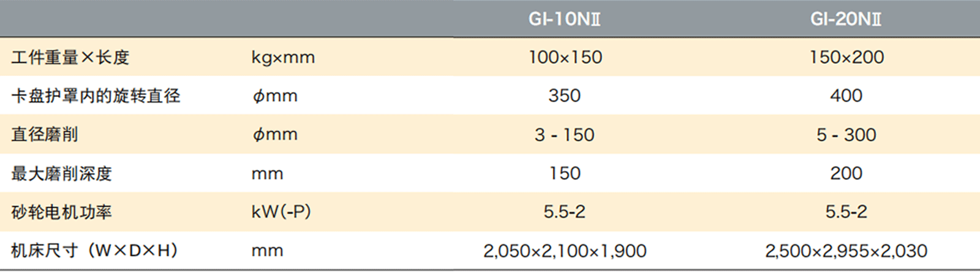Click the 200 max grinding depth value
Screen dimensions: 980x277
pos(846,174)
